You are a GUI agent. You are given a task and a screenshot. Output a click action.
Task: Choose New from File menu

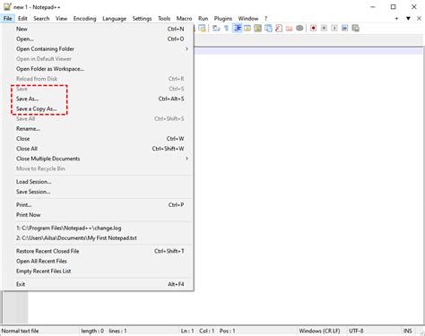point(98,29)
